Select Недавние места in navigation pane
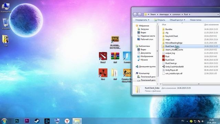The width and height of the screenshot is (220, 124). pyautogui.click(x=146, y=36)
